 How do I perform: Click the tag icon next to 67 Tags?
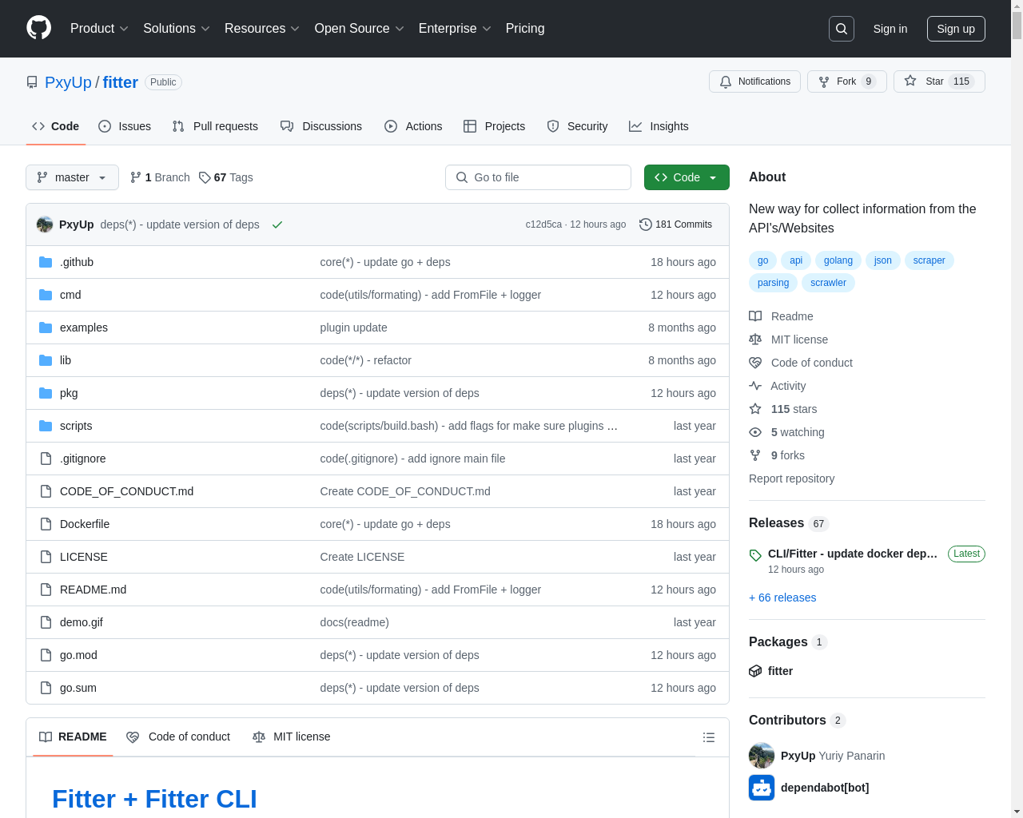[205, 177]
